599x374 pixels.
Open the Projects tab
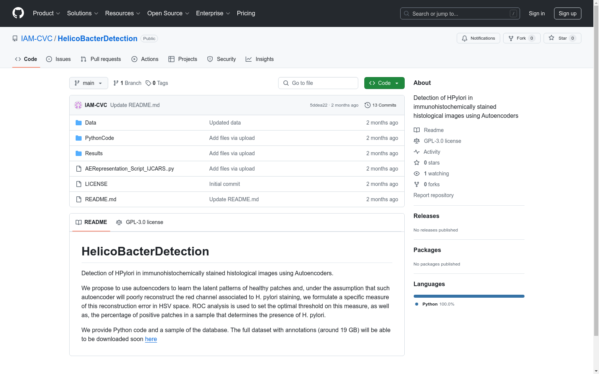pyautogui.click(x=183, y=59)
